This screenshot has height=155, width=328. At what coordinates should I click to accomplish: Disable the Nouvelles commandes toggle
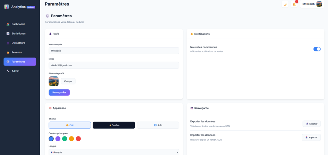(x=317, y=49)
